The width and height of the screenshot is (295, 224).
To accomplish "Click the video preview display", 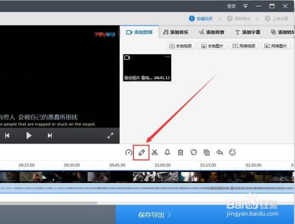I will click(60, 76).
